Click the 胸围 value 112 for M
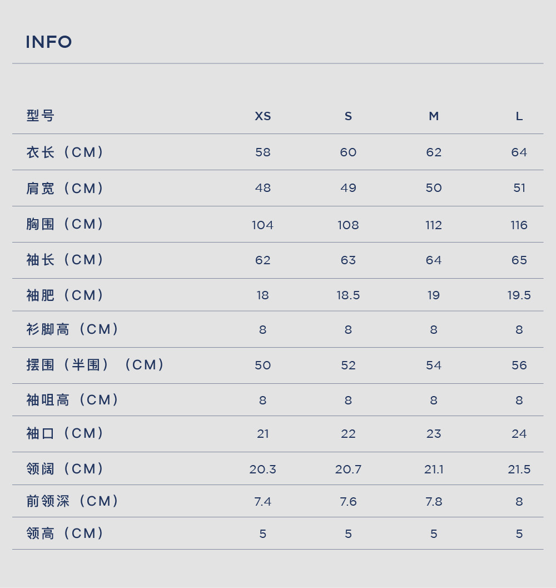The image size is (556, 588). pyautogui.click(x=434, y=225)
